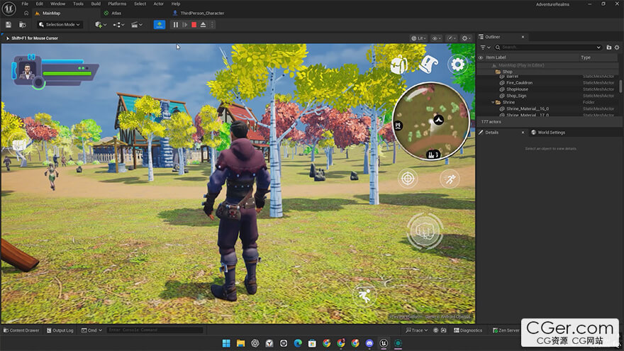The height and width of the screenshot is (351, 624).
Task: Toggle visibility column eye in Outliner header
Action: coord(481,57)
